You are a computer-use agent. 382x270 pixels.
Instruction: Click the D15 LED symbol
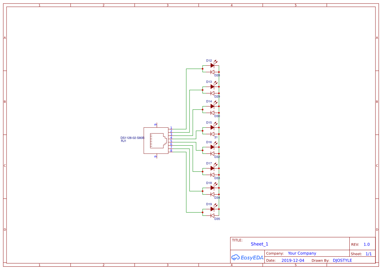click(x=212, y=127)
